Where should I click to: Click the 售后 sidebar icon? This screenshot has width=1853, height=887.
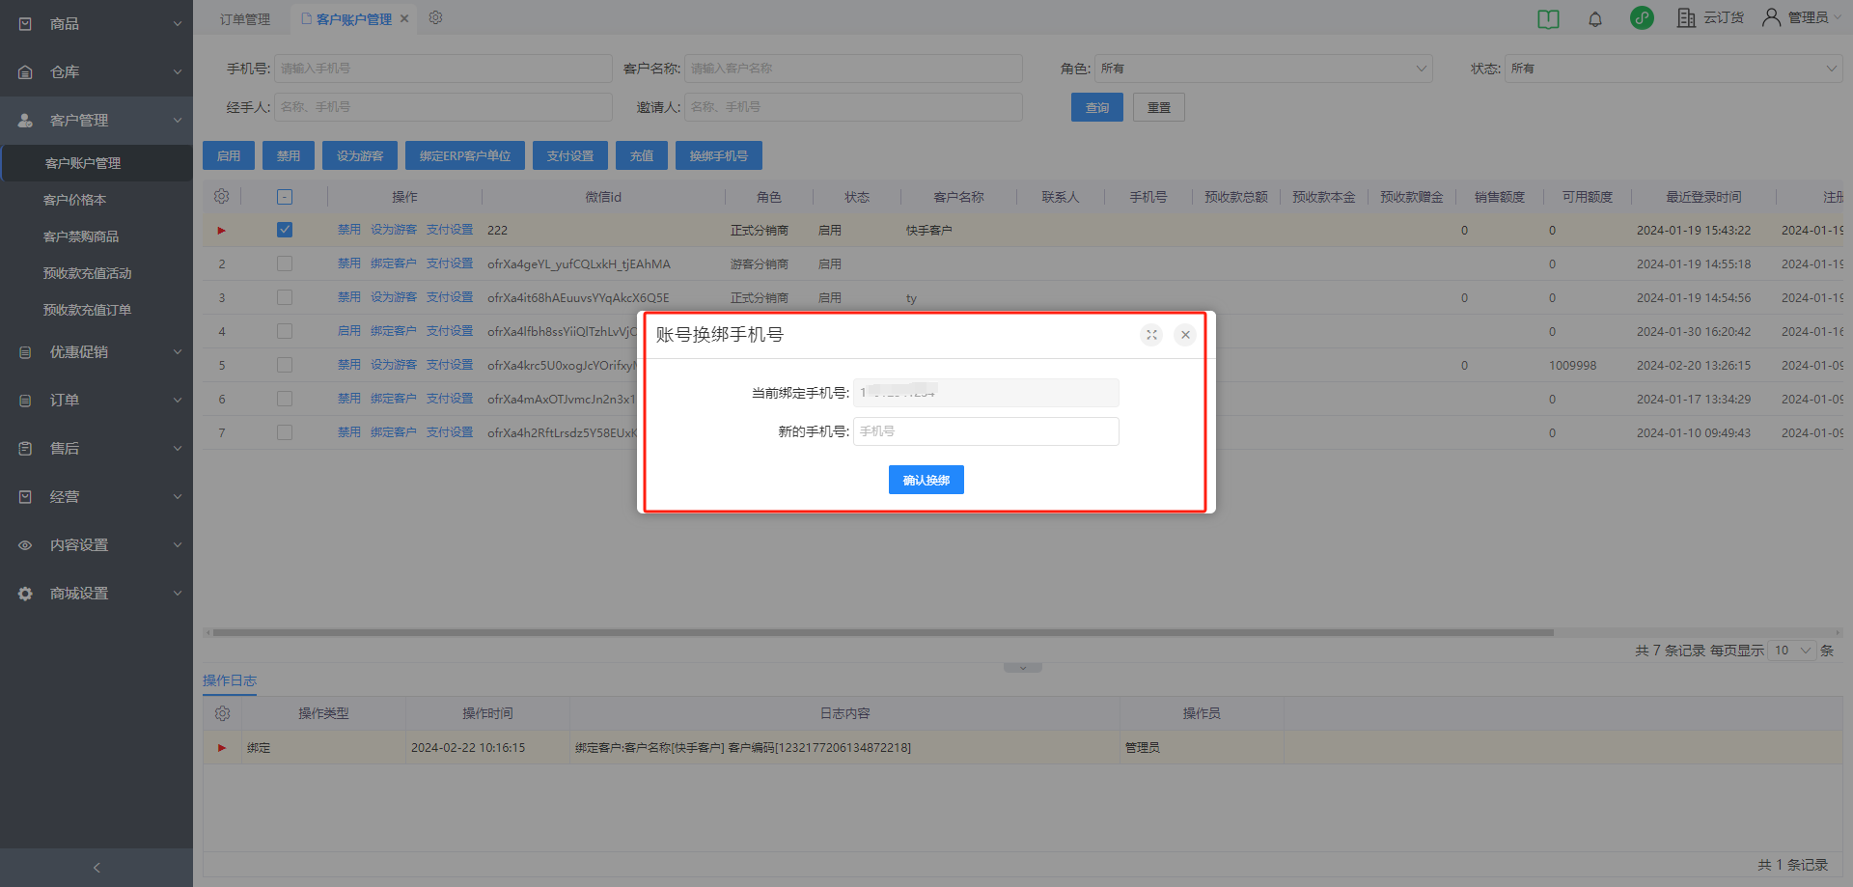(25, 449)
